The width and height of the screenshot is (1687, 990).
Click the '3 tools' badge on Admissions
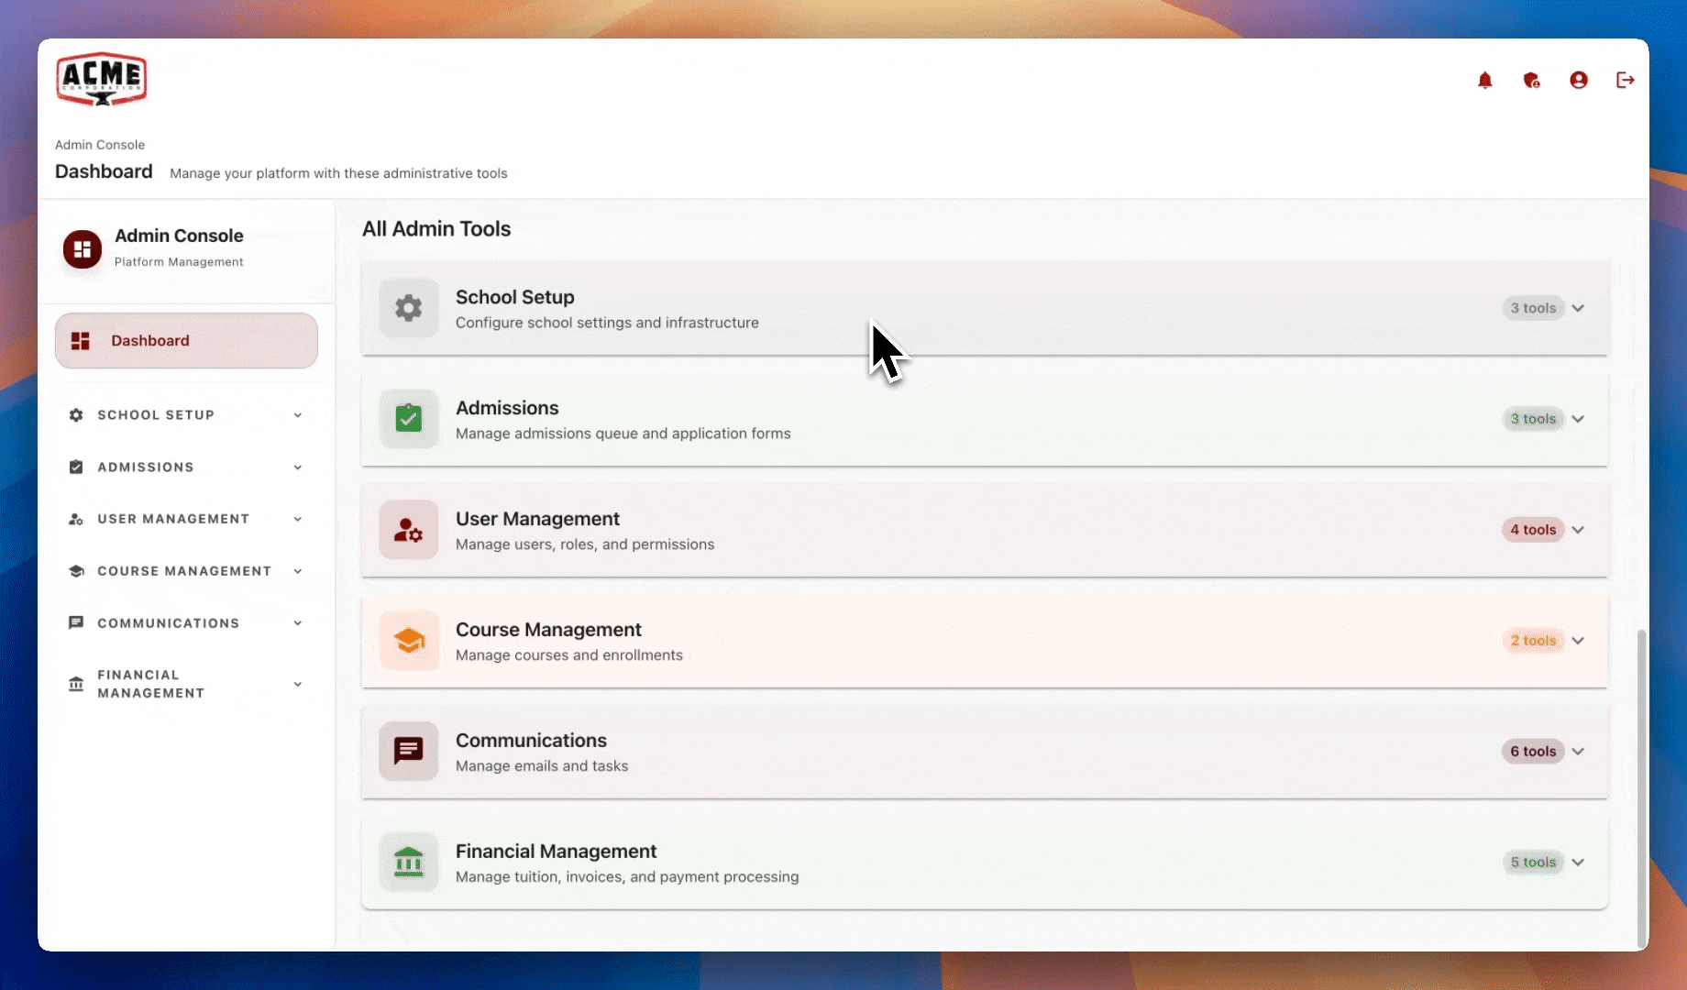pyautogui.click(x=1533, y=419)
